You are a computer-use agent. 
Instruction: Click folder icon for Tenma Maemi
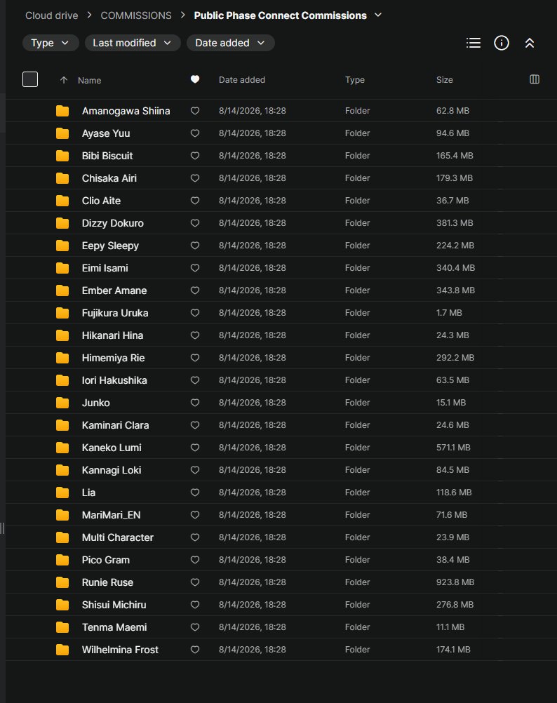62,627
